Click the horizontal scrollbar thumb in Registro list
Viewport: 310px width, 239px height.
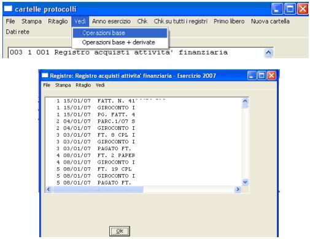98,189
